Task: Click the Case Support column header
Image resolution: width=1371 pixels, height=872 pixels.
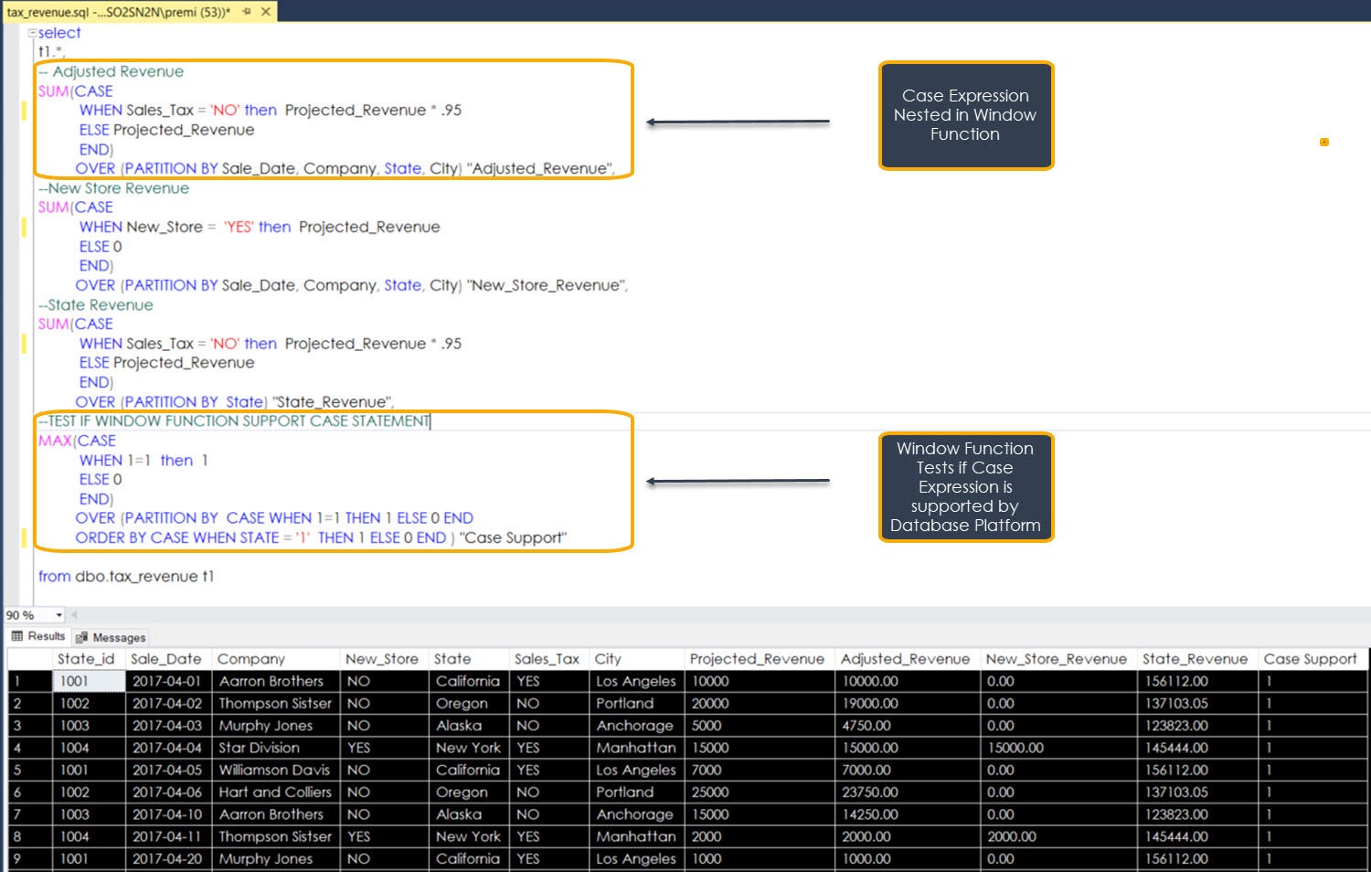Action: (1310, 659)
